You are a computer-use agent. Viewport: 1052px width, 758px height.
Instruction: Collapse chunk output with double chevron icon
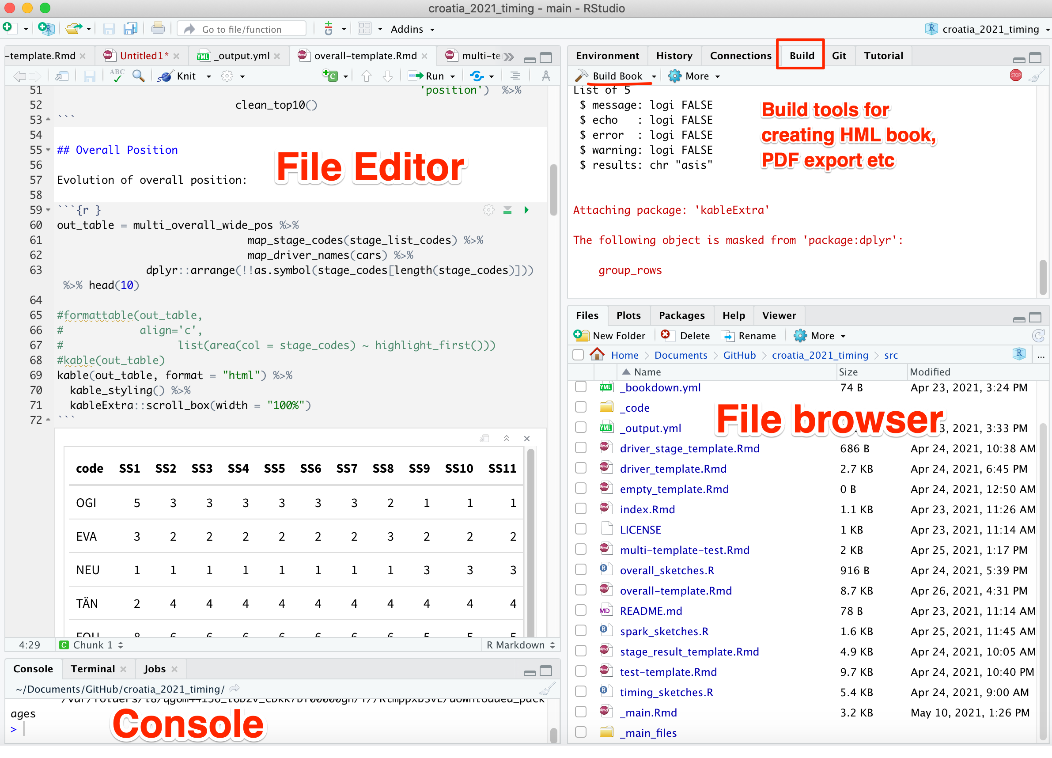(507, 438)
